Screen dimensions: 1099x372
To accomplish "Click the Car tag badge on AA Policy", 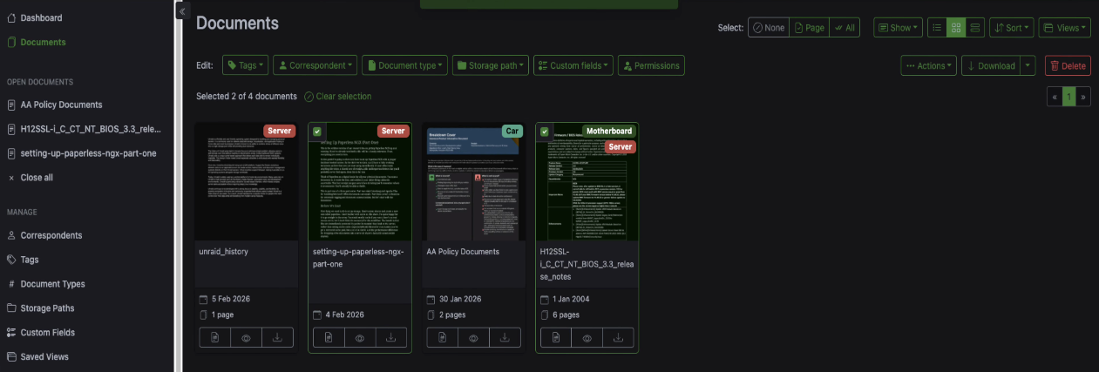I will [x=512, y=131].
